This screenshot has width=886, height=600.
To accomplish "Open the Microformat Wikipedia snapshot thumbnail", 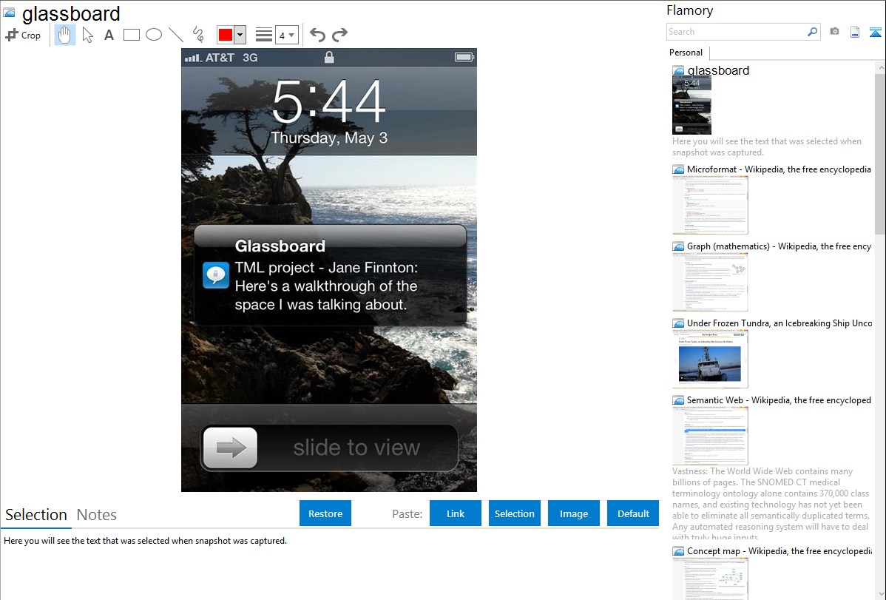I will pyautogui.click(x=710, y=205).
